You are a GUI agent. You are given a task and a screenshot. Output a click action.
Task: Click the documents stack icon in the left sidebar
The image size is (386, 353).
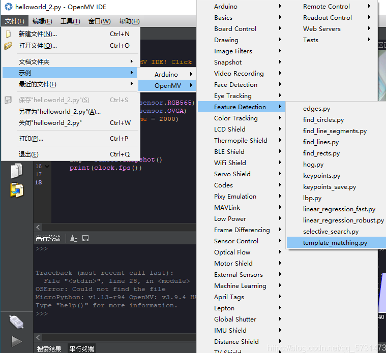pos(17,171)
